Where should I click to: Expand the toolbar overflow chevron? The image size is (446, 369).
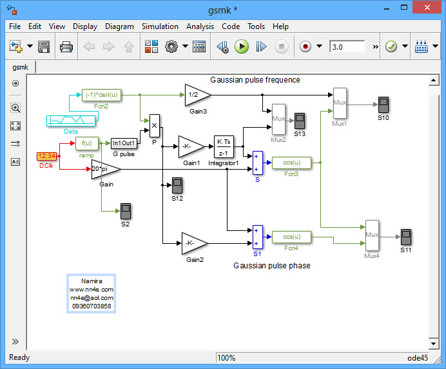click(375, 46)
